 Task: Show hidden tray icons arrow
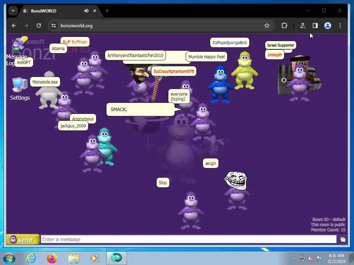point(294,258)
